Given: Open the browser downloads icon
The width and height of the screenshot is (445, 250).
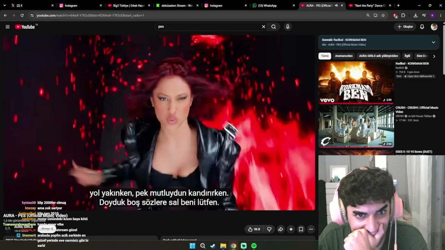Looking at the screenshot, I should pyautogui.click(x=415, y=15).
